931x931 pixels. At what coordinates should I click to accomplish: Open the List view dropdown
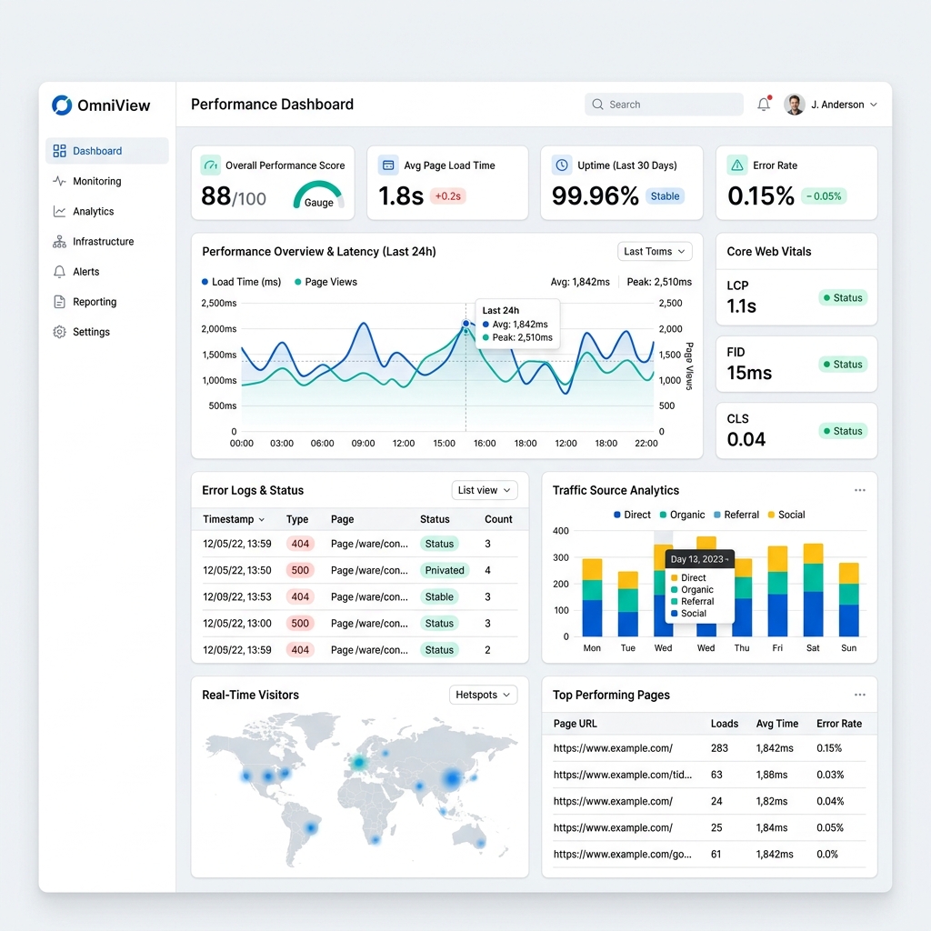tap(485, 490)
